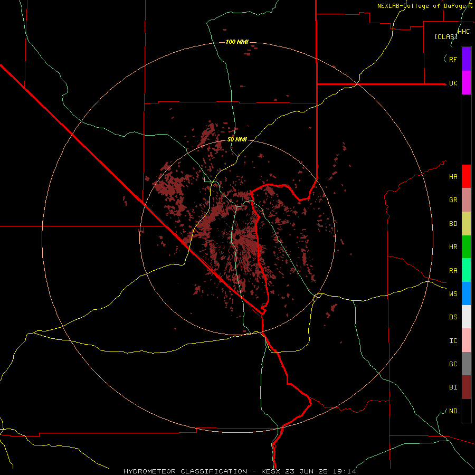Click the WS legend label

pyautogui.click(x=453, y=293)
